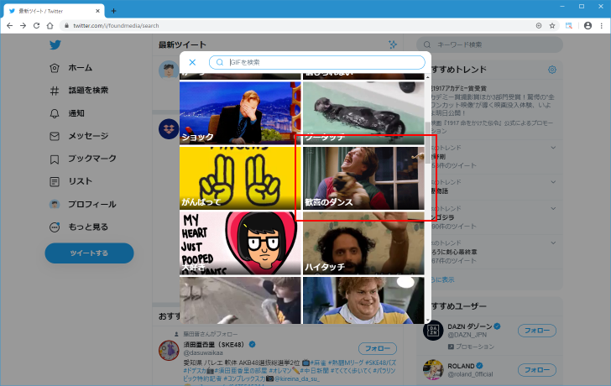Click the DAZN profile avatar

433,331
